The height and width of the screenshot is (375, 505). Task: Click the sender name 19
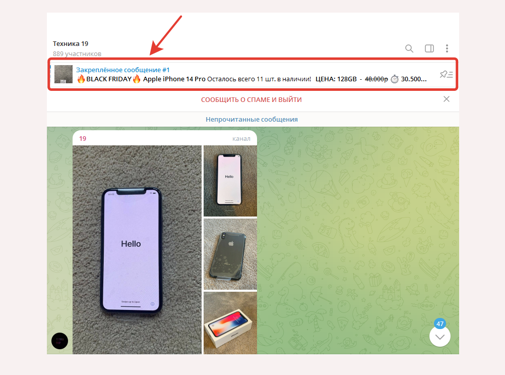click(83, 139)
